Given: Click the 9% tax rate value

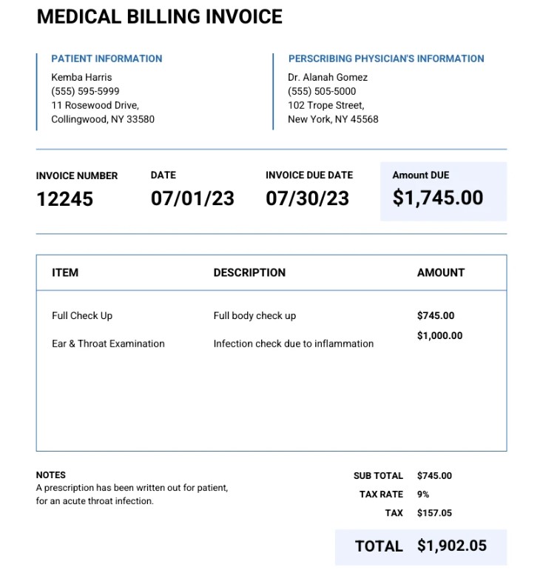Looking at the screenshot, I should point(423,494).
